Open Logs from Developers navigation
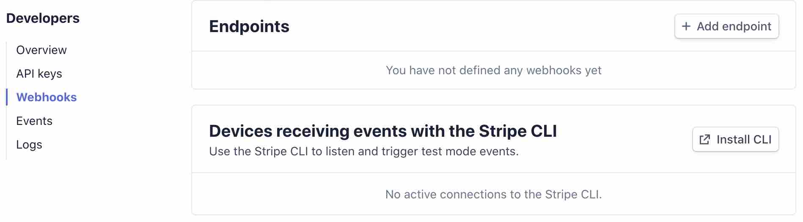 point(29,144)
